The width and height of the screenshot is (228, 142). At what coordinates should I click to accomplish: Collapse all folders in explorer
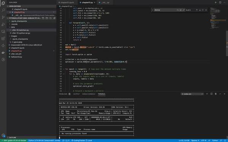coord(54,18)
